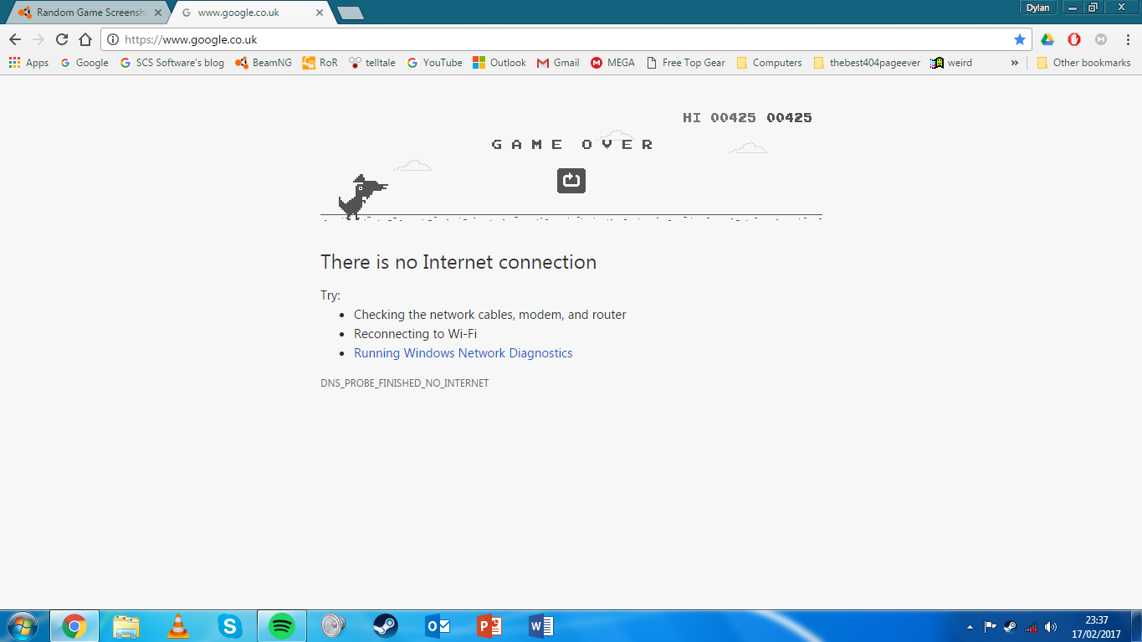Open the browser home page icon
The image size is (1142, 642).
coord(84,39)
